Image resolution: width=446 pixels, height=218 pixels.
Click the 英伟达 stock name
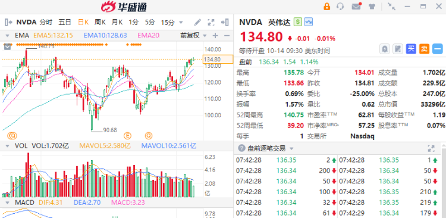[x=279, y=22]
